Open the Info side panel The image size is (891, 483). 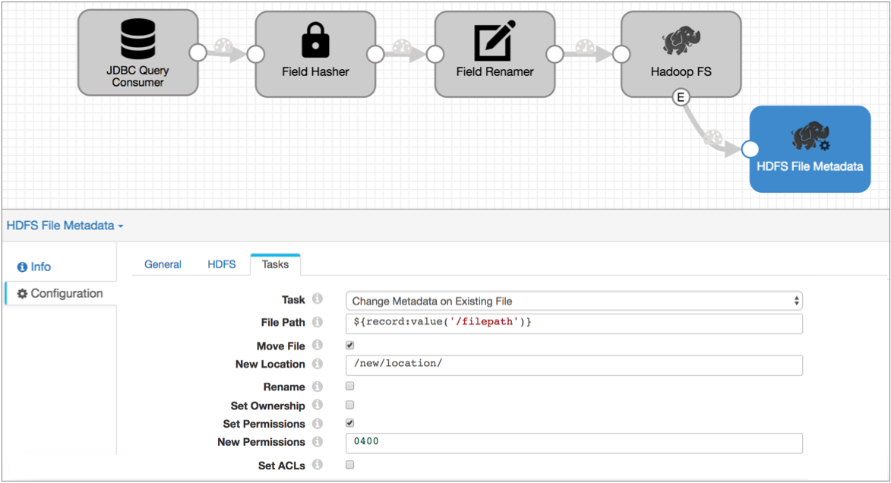point(35,267)
